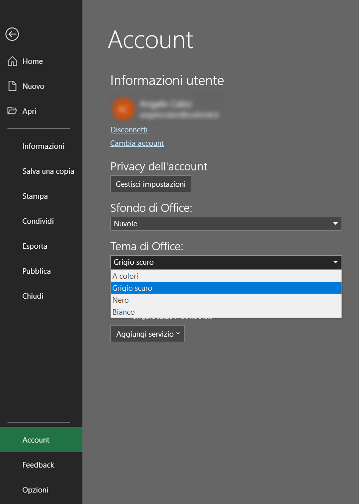This screenshot has width=359, height=504.
Task: Click the Sfondo di Office dropdown arrow
Action: click(x=335, y=224)
